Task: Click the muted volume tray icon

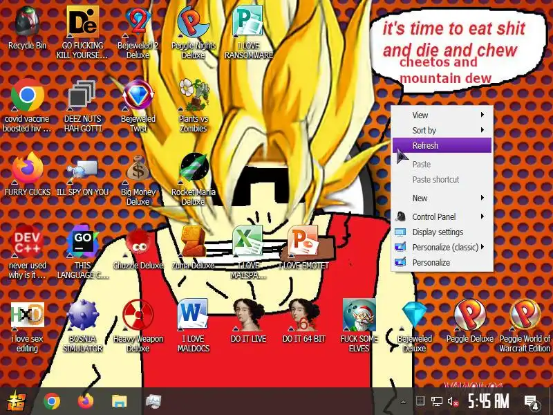Action: tap(453, 401)
